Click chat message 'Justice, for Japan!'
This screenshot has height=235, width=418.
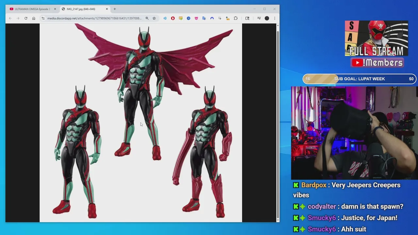(369, 218)
